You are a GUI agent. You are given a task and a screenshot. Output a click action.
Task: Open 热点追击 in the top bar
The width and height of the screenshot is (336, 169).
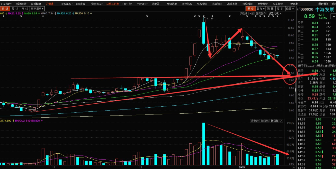coord(217,4)
